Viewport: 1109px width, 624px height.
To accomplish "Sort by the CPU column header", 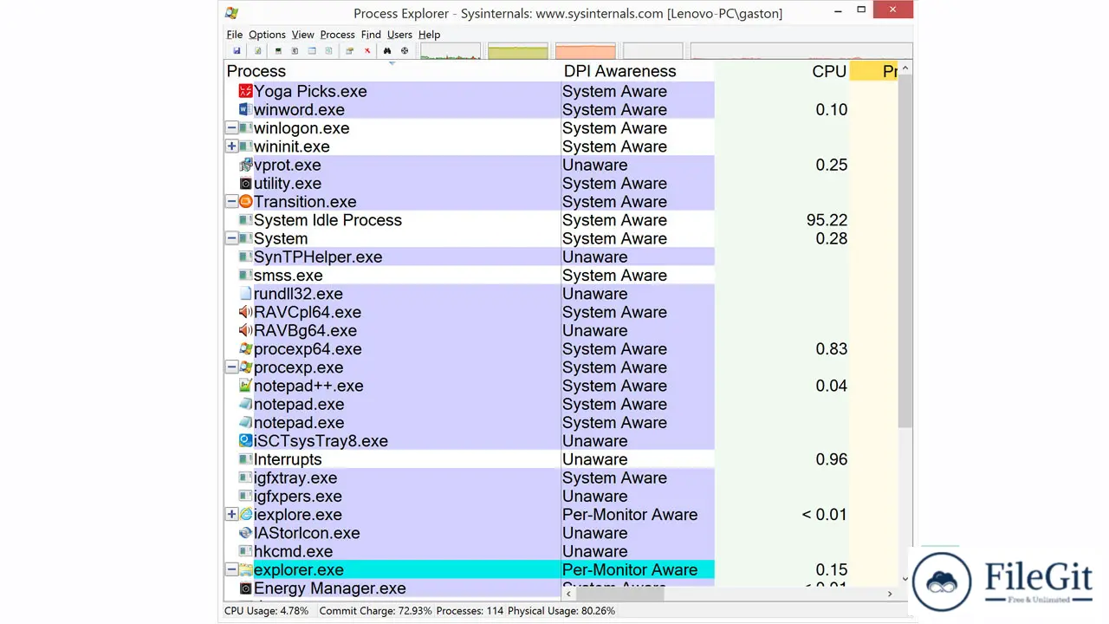I will [782, 71].
